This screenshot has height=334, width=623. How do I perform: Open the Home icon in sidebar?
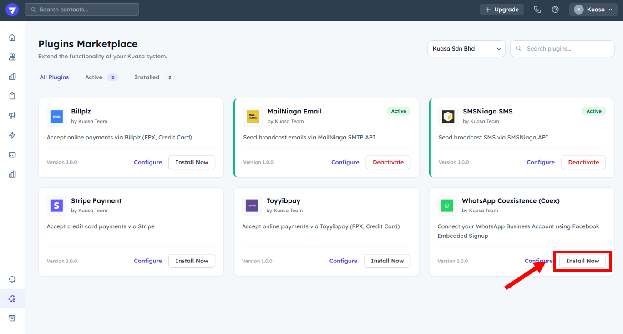pos(12,37)
